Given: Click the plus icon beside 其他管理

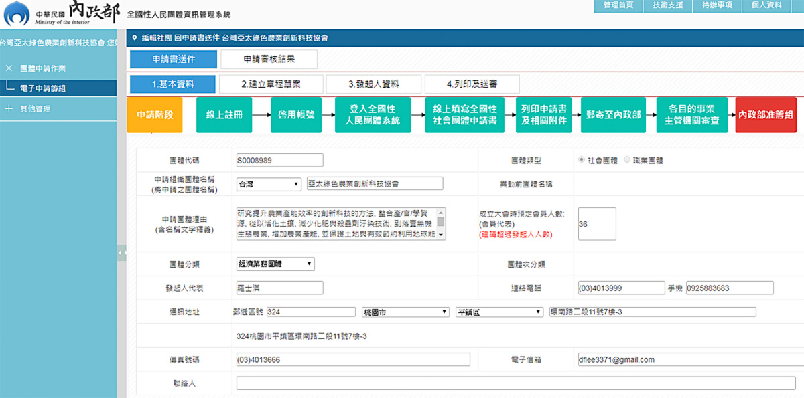Looking at the screenshot, I should coord(9,108).
